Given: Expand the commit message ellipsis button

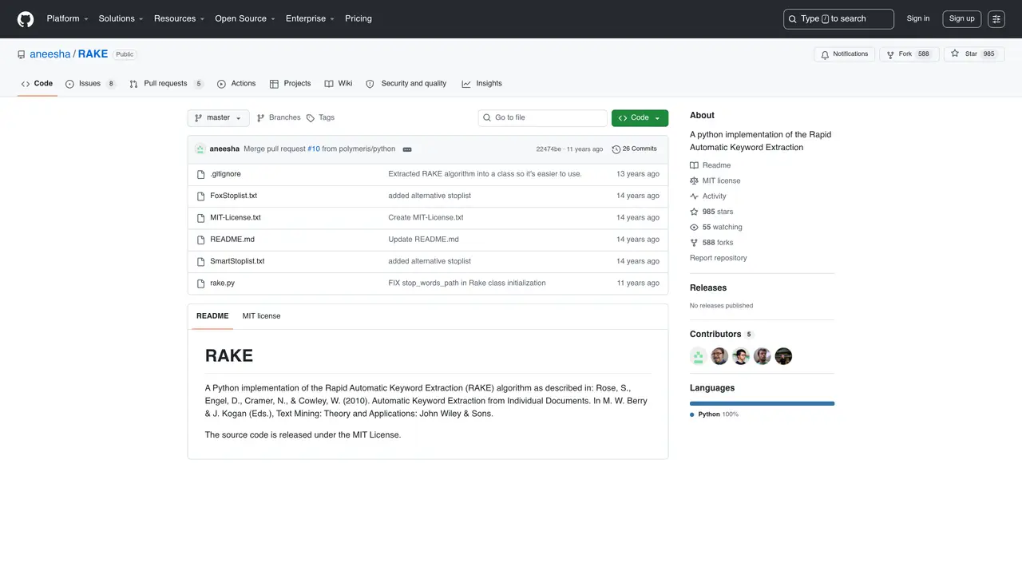Looking at the screenshot, I should point(407,149).
